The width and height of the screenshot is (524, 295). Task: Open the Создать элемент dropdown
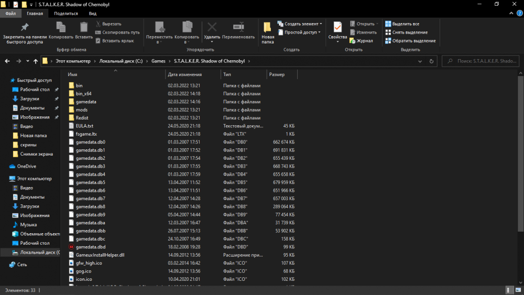tap(301, 24)
